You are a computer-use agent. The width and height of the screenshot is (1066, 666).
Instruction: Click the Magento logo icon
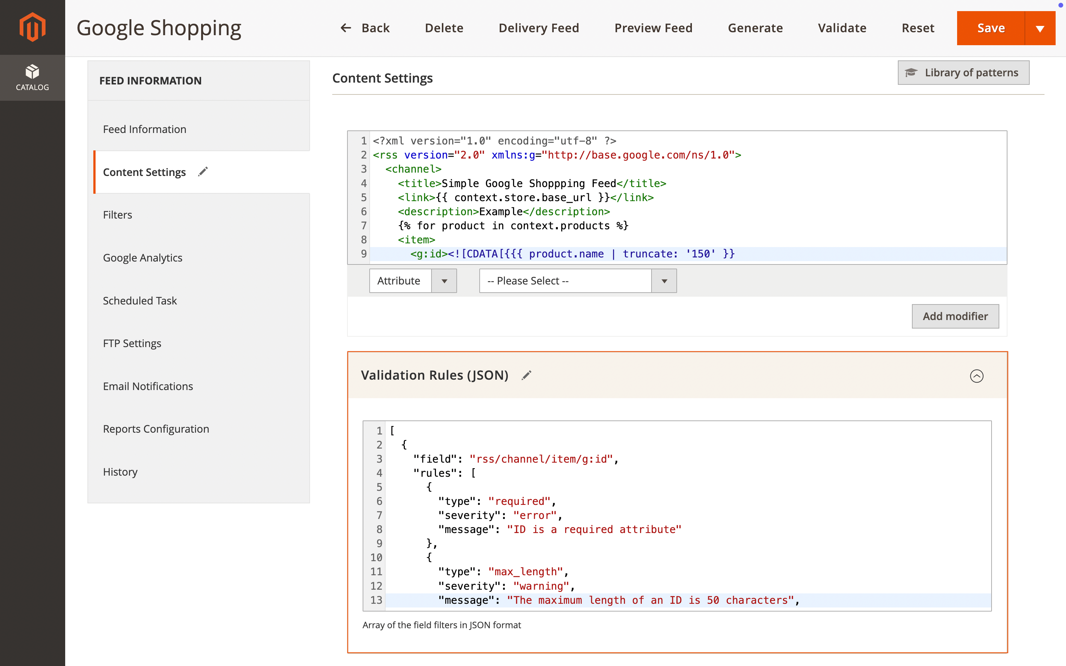click(x=32, y=27)
